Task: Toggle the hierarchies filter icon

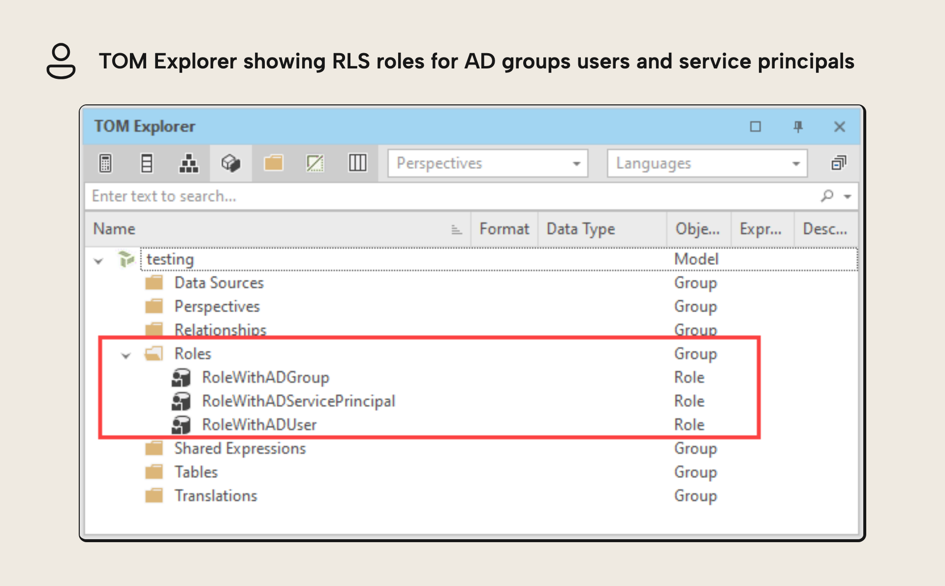Action: click(x=189, y=163)
